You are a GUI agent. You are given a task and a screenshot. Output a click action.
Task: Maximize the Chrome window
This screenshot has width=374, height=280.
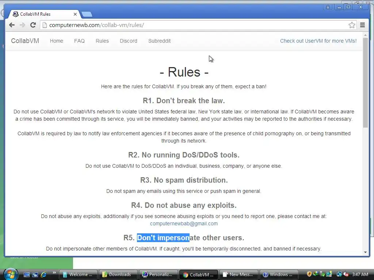[348, 7]
